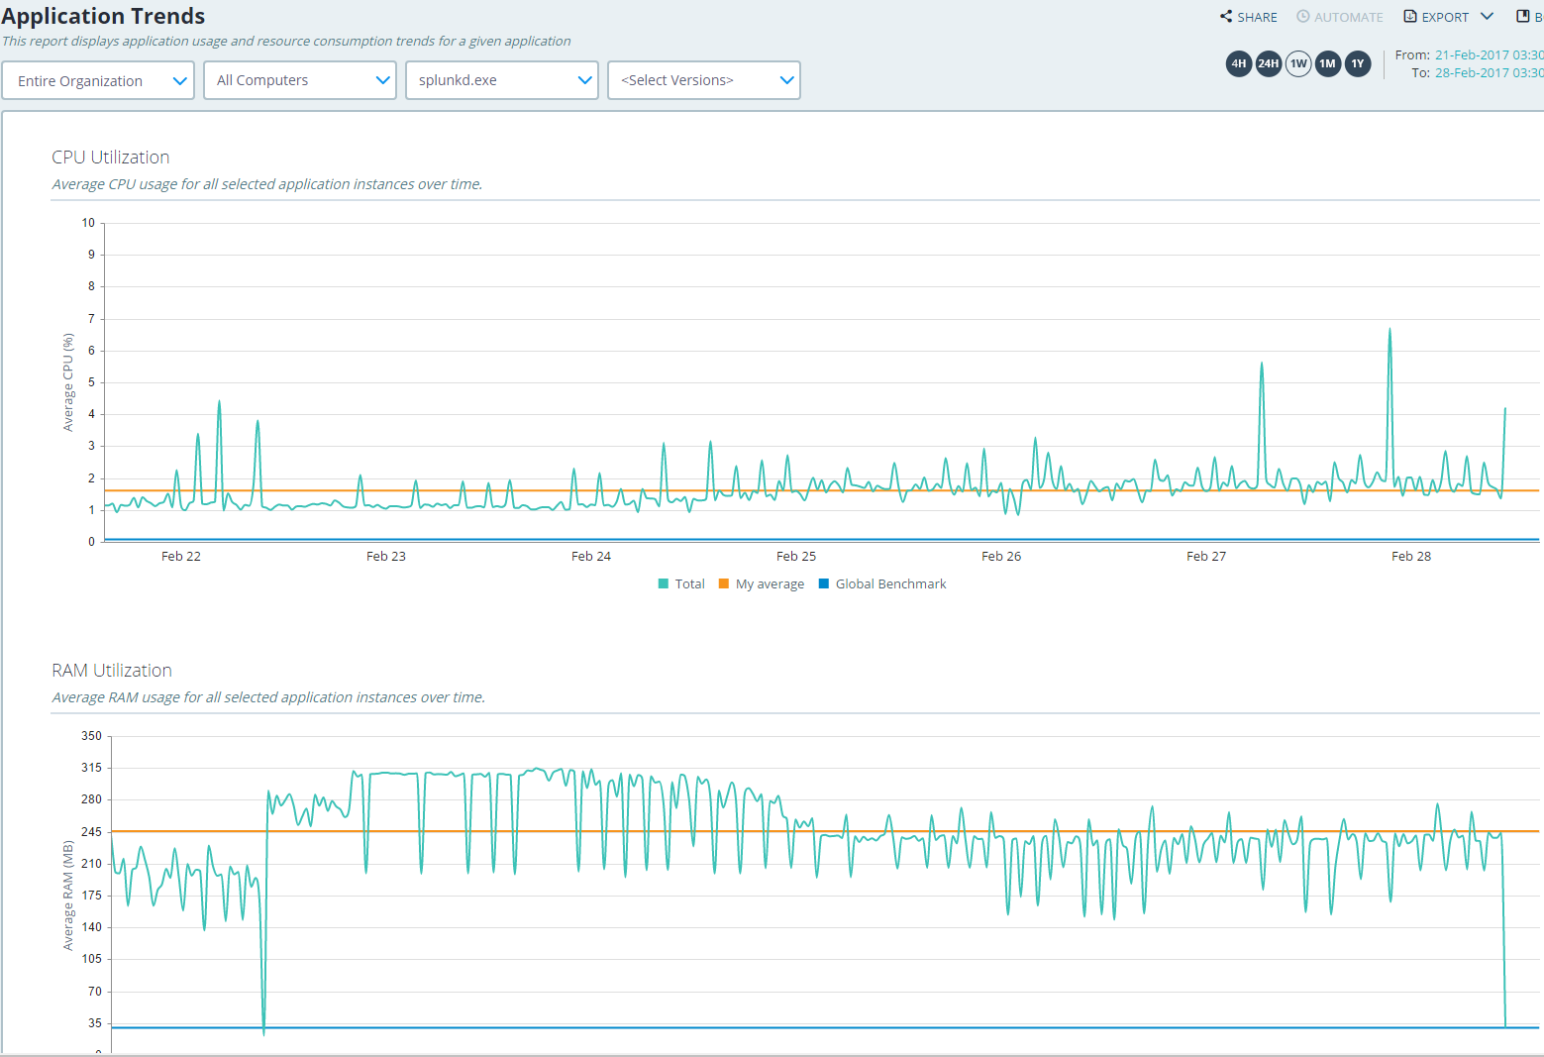Viewport: 1544px width, 1057px height.
Task: Click the Application Trends title
Action: click(x=103, y=16)
